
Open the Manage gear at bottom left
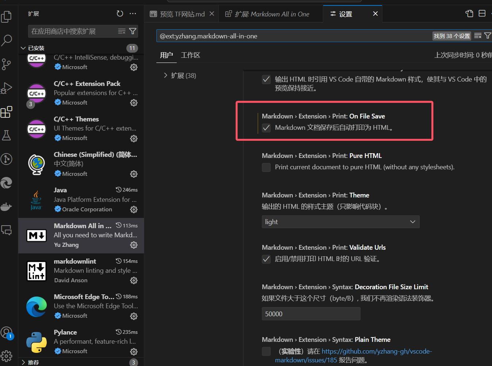pos(7,356)
